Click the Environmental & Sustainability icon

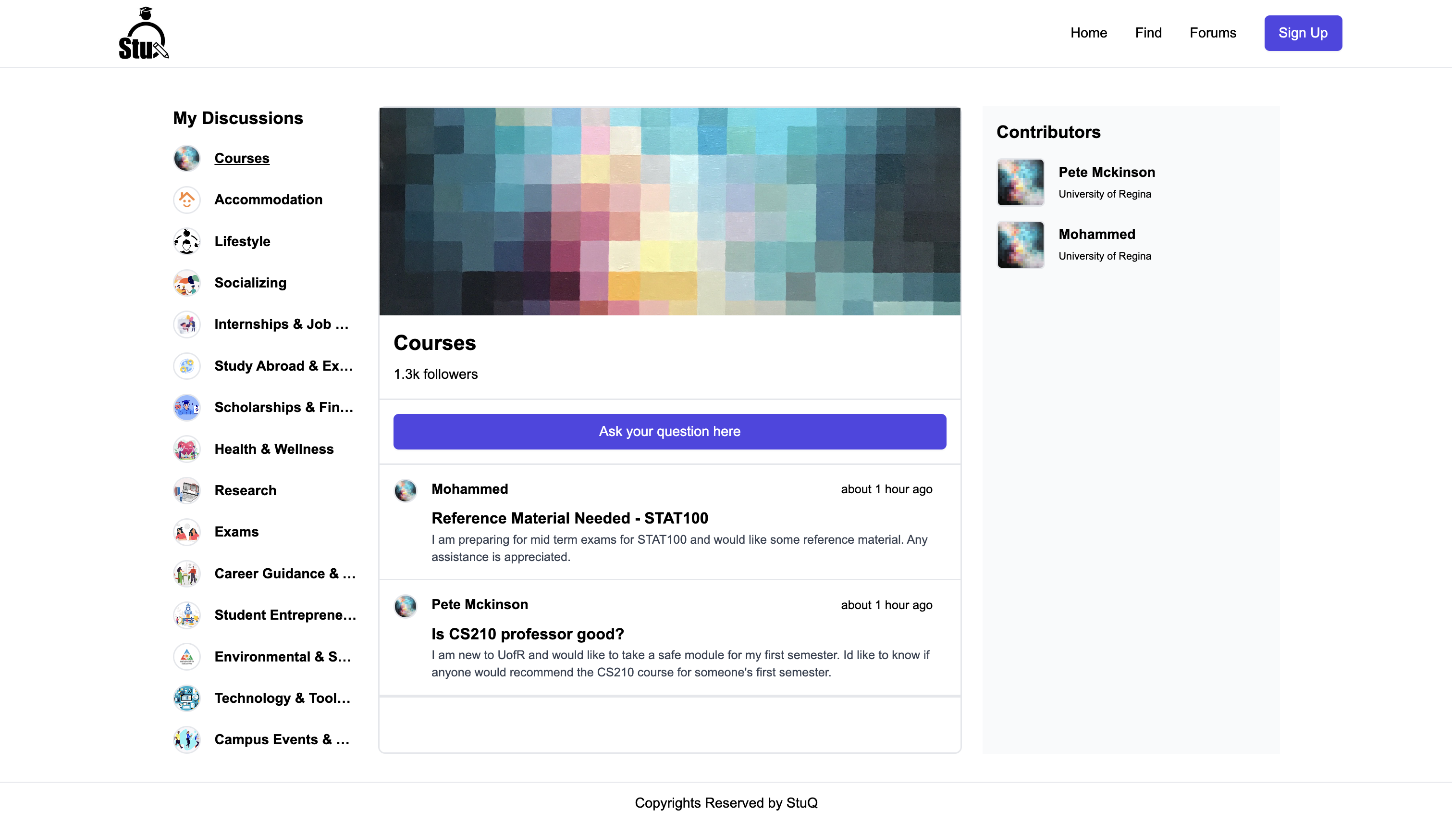186,657
